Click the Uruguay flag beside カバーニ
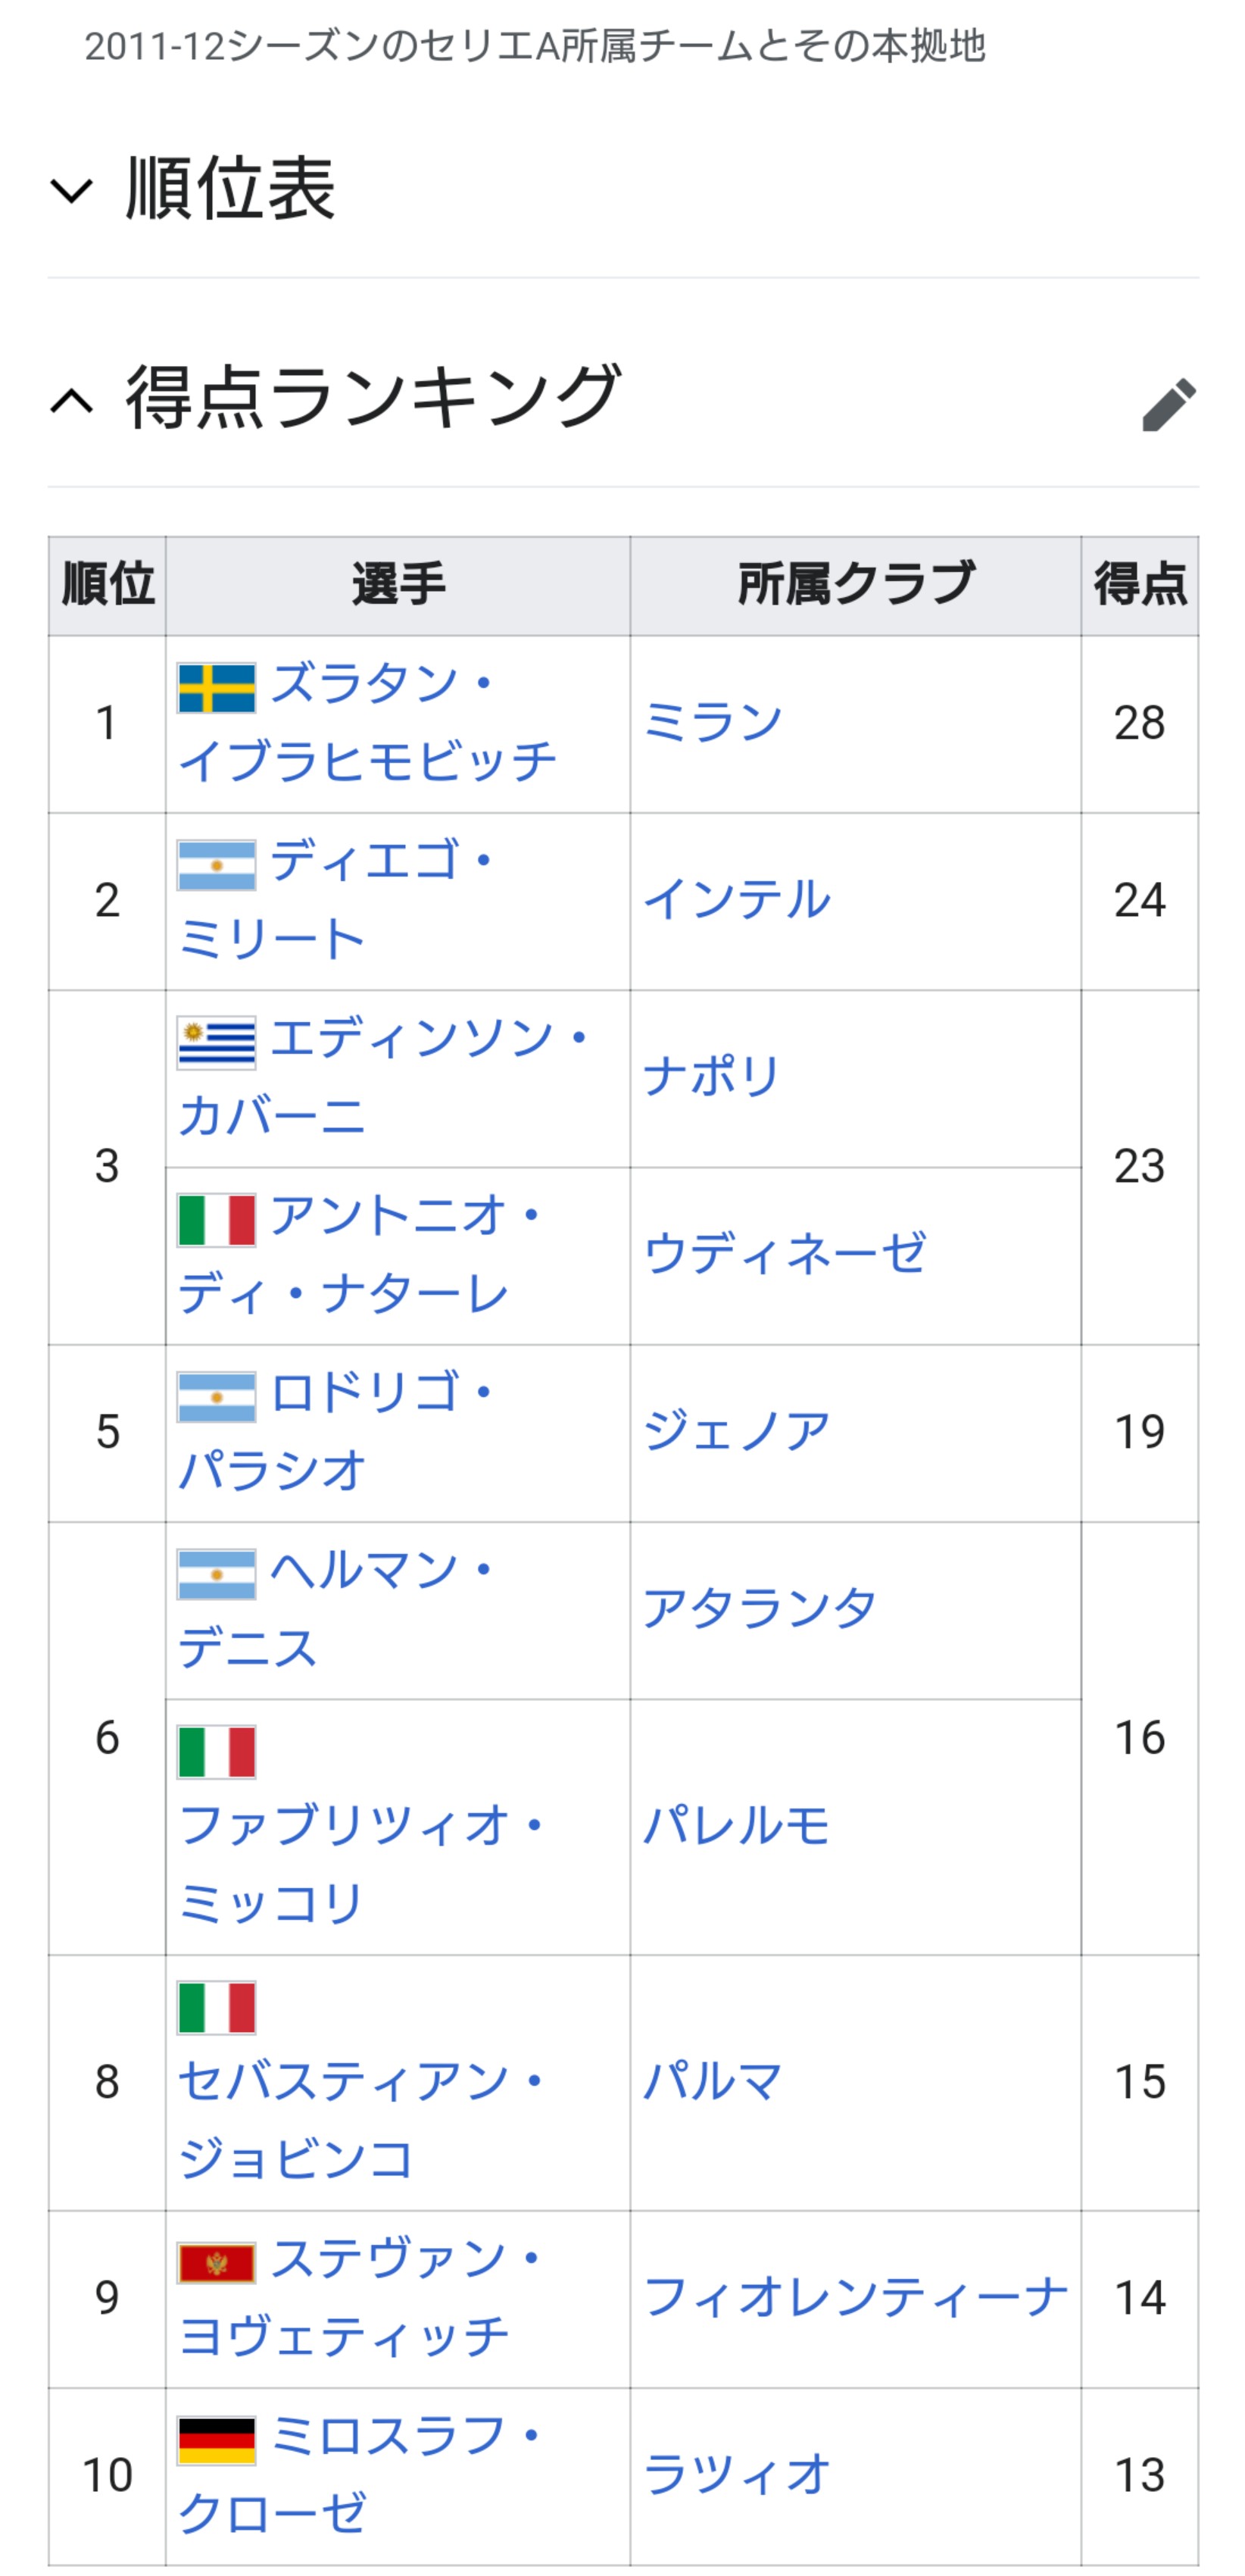This screenshot has height=2576, width=1245. [217, 1043]
